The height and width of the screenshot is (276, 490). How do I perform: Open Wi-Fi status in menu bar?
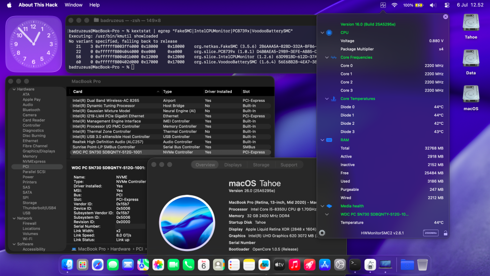[394, 5]
